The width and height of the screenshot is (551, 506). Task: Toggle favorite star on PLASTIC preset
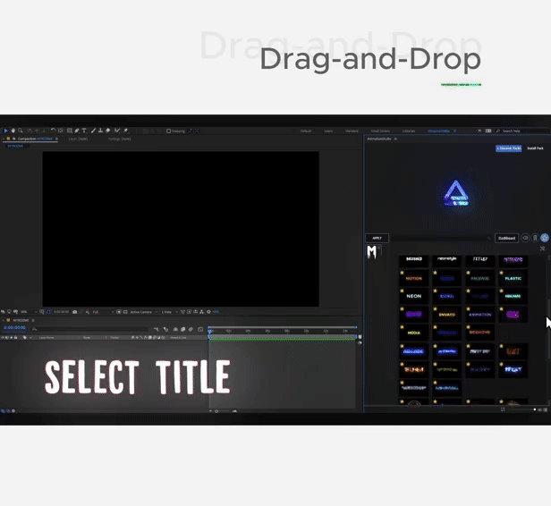502,273
